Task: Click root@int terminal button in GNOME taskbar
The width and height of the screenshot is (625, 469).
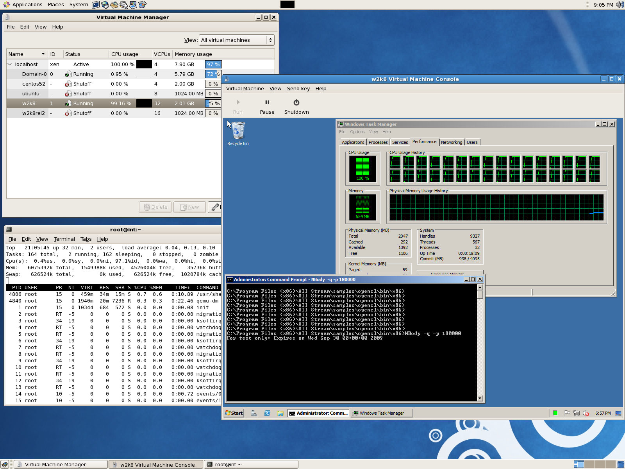Action: [251, 465]
